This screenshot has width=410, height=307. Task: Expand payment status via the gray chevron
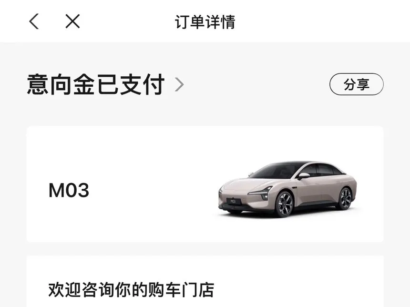coord(179,84)
